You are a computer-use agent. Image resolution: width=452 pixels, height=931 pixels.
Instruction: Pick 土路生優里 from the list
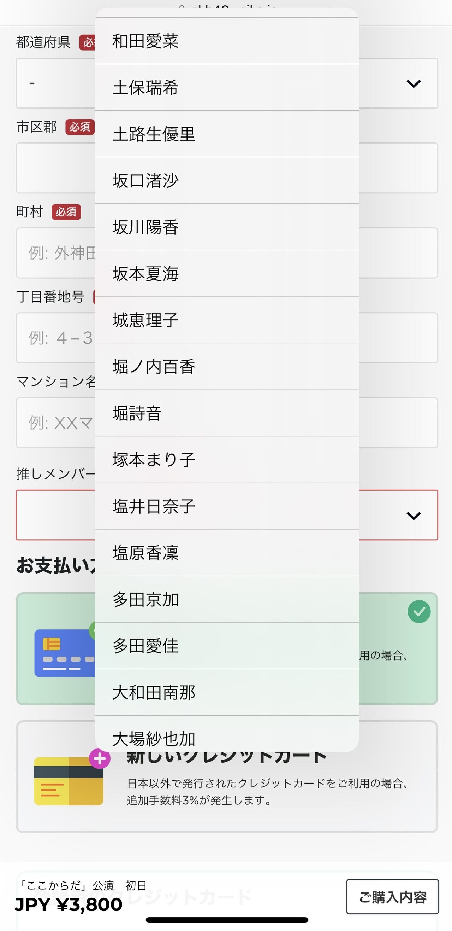[x=227, y=134]
